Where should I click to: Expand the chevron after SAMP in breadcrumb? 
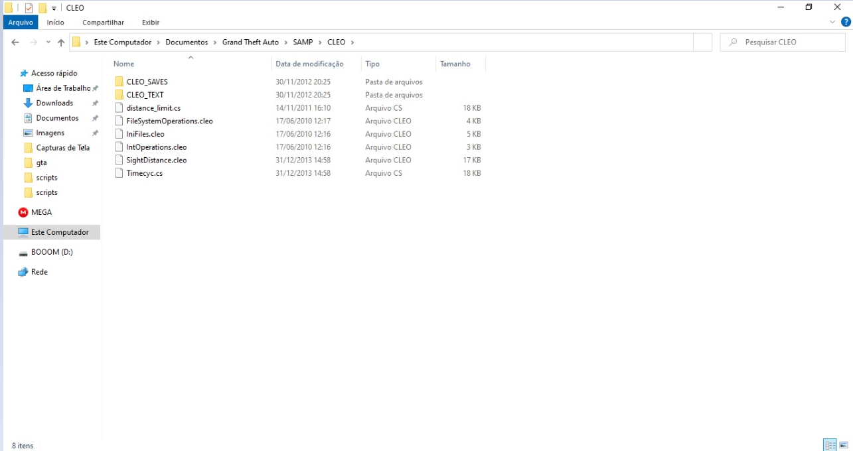320,42
